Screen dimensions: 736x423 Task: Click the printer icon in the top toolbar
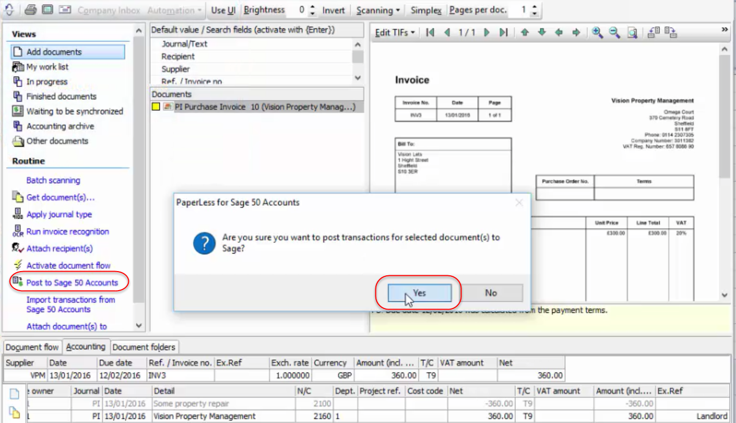tap(31, 9)
